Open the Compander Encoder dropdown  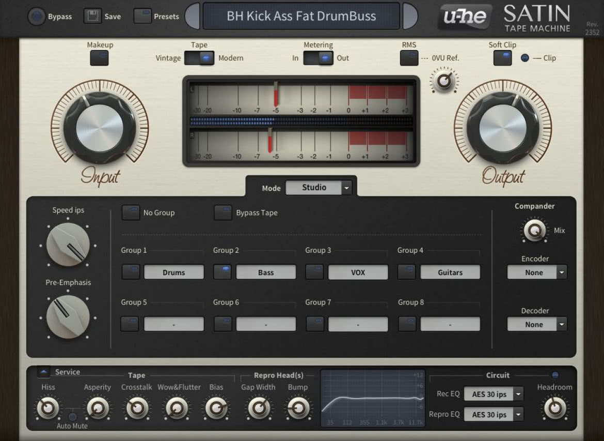point(537,272)
